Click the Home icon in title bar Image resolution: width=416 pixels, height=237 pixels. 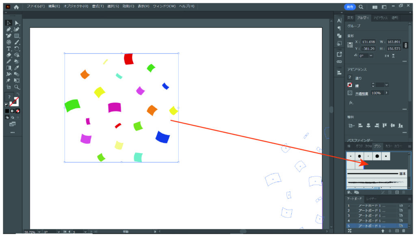pos(16,7)
